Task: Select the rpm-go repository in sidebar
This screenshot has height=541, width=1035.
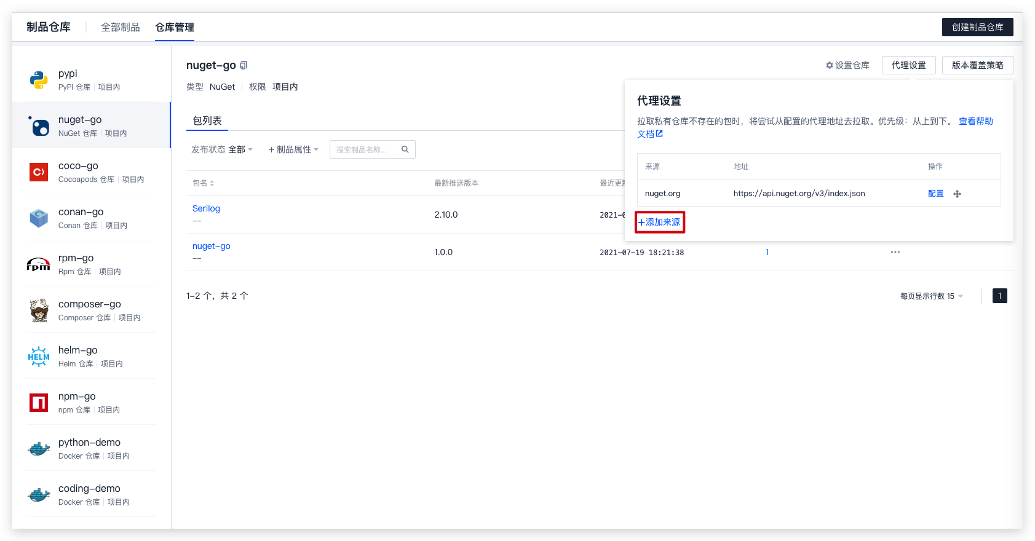Action: pos(91,264)
